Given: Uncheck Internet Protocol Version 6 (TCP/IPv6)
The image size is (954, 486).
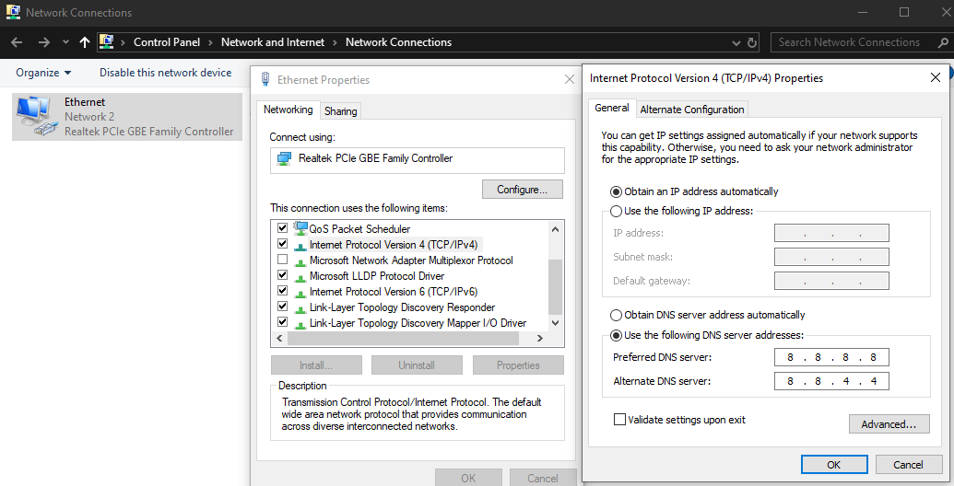Looking at the screenshot, I should point(283,292).
